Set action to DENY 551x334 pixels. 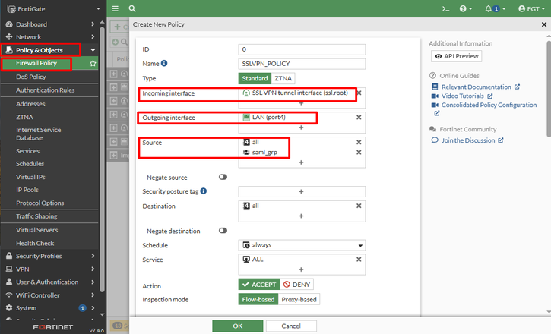296,284
